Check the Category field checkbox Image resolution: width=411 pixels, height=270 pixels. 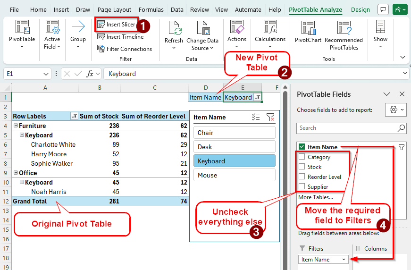[x=302, y=157]
